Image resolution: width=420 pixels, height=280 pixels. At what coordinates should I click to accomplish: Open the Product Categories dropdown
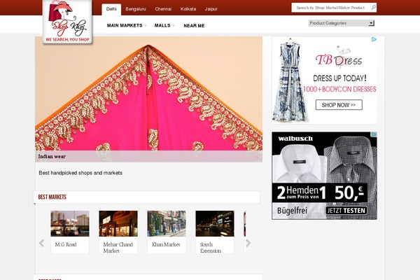tap(341, 23)
